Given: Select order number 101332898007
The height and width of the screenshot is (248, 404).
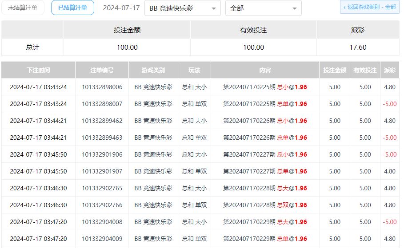Looking at the screenshot, I should 102,104.
